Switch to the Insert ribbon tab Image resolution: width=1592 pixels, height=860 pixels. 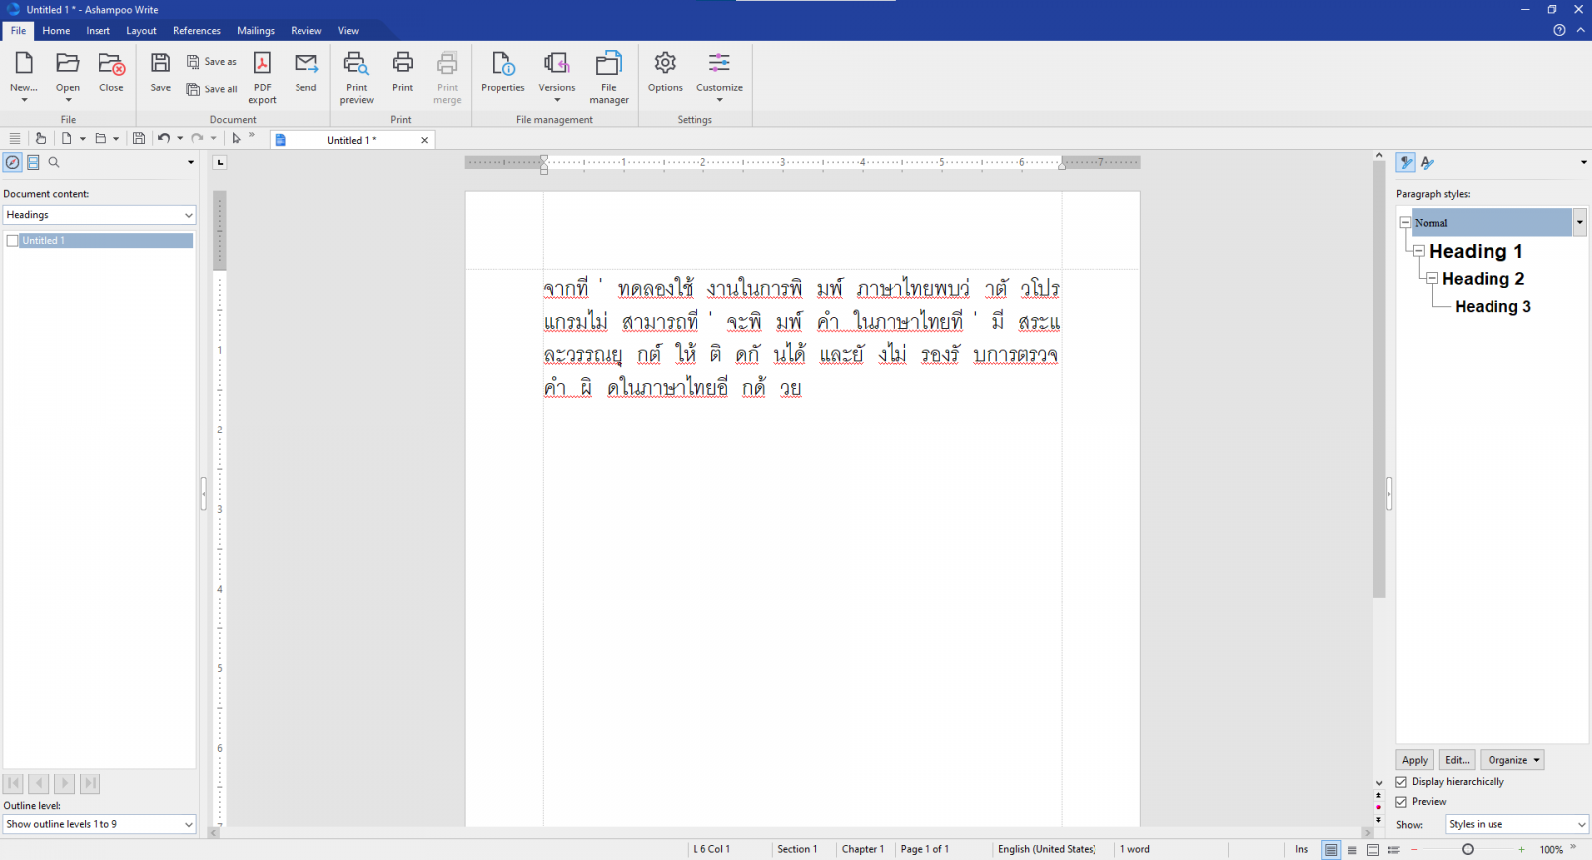(98, 31)
